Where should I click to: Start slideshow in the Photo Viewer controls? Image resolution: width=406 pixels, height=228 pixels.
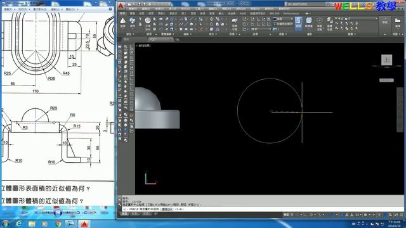tap(58, 213)
